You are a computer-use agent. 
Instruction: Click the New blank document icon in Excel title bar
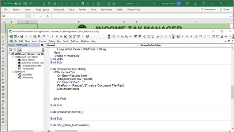49,3
